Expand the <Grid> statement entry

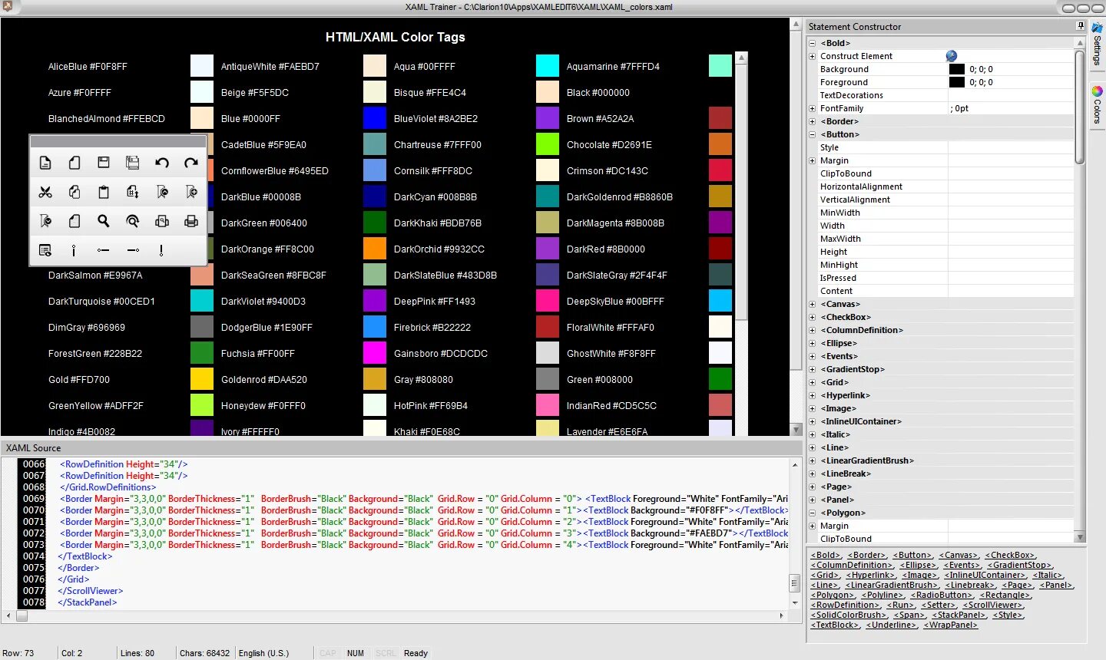[812, 382]
